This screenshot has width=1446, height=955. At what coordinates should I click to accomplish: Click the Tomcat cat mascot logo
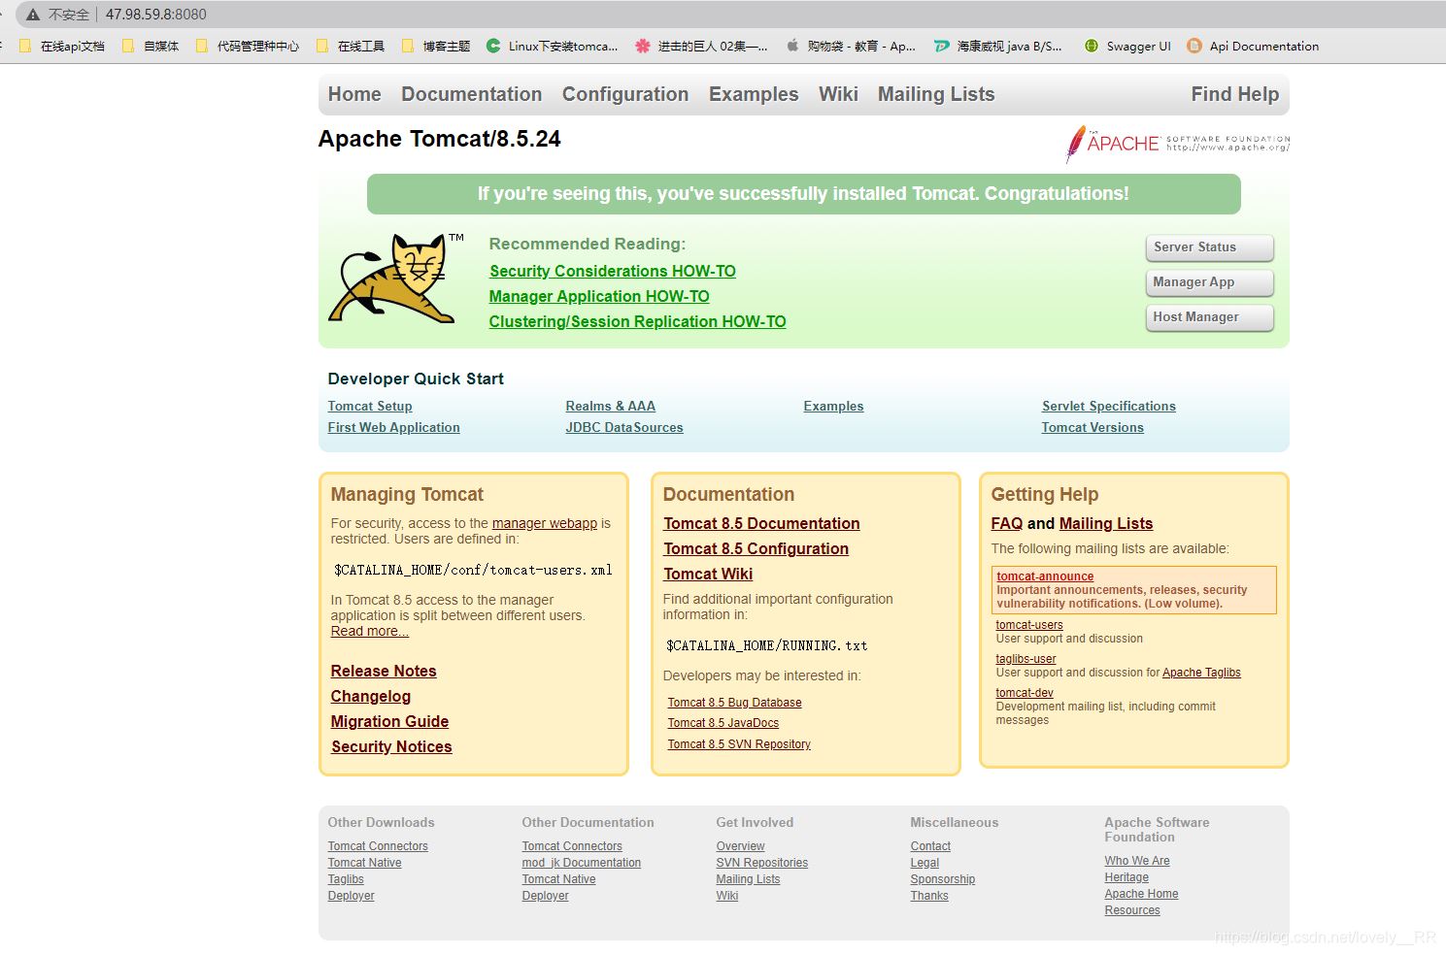click(392, 279)
